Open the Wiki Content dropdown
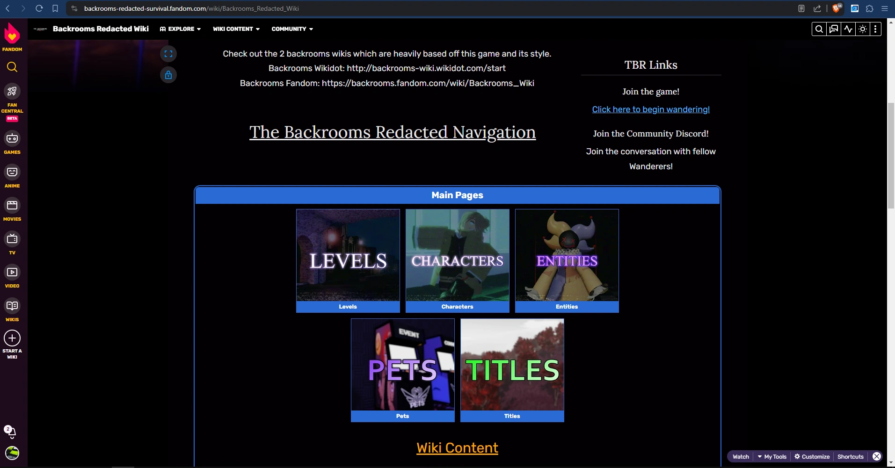 [236, 29]
